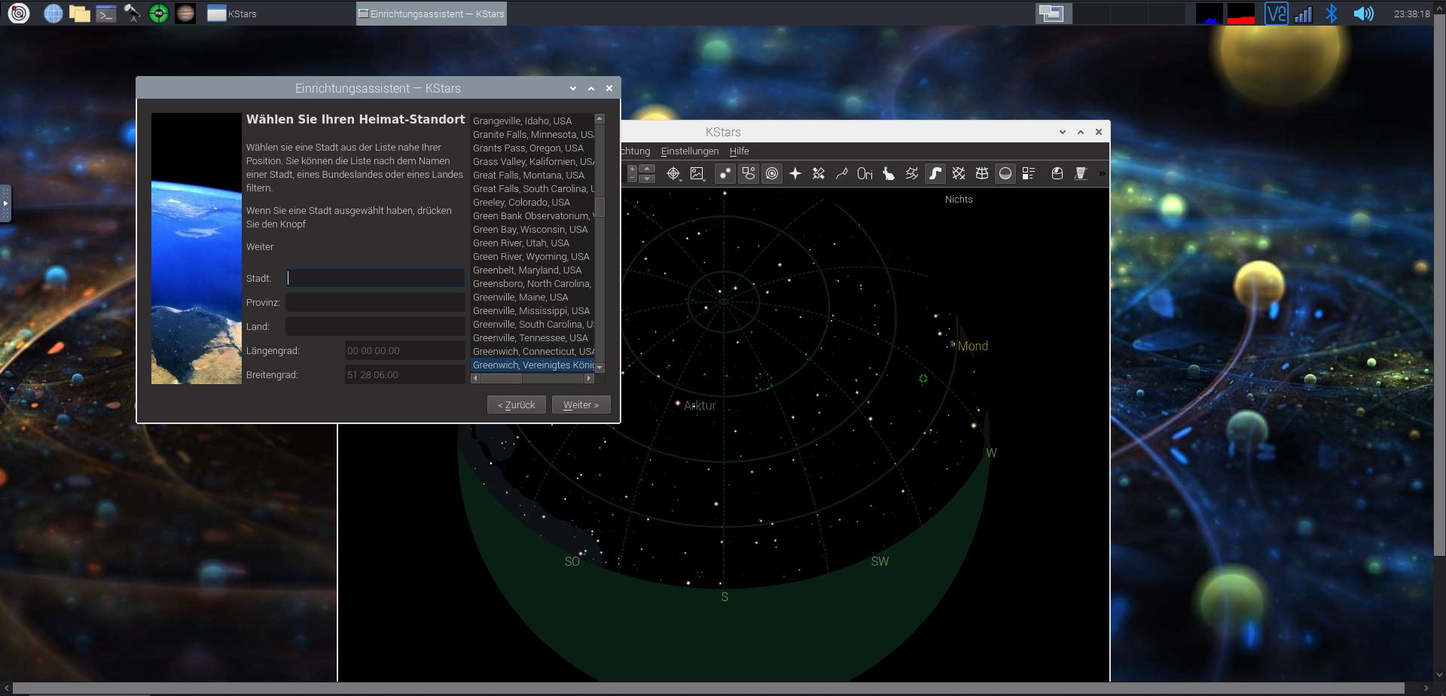This screenshot has height=696, width=1446.
Task: Focus the Land filter field
Action: [x=375, y=326]
